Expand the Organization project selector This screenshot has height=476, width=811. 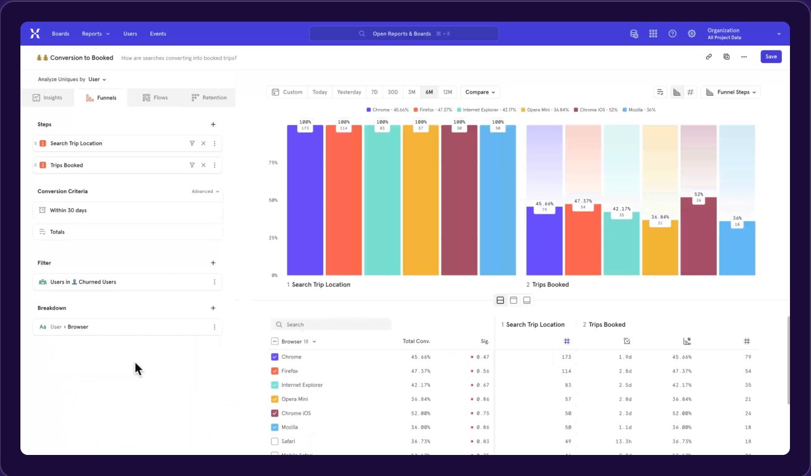744,33
